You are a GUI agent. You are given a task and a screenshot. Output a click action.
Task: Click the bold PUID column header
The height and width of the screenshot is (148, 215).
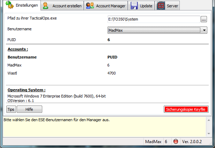[112, 57]
